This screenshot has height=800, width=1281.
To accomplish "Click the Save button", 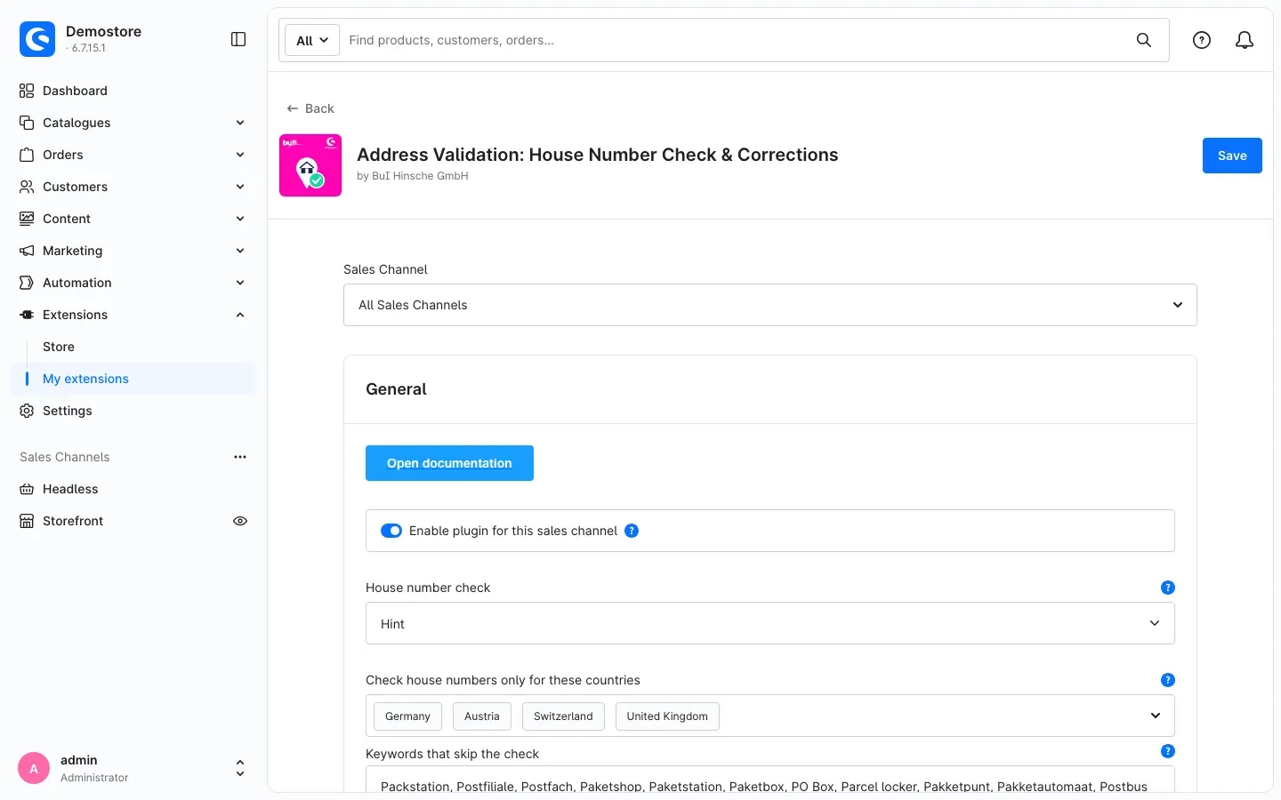I will tap(1232, 156).
